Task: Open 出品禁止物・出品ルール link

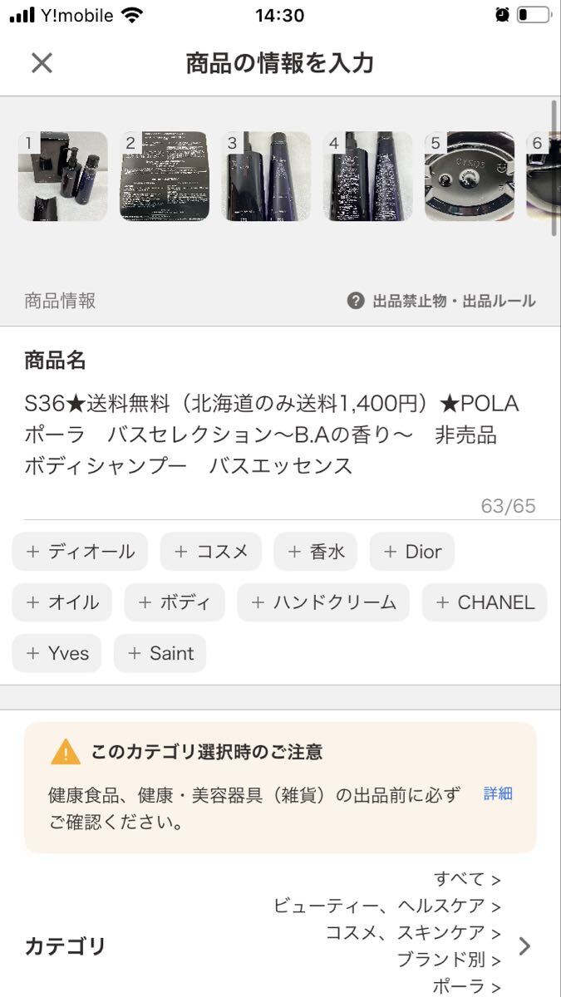Action: 453,301
